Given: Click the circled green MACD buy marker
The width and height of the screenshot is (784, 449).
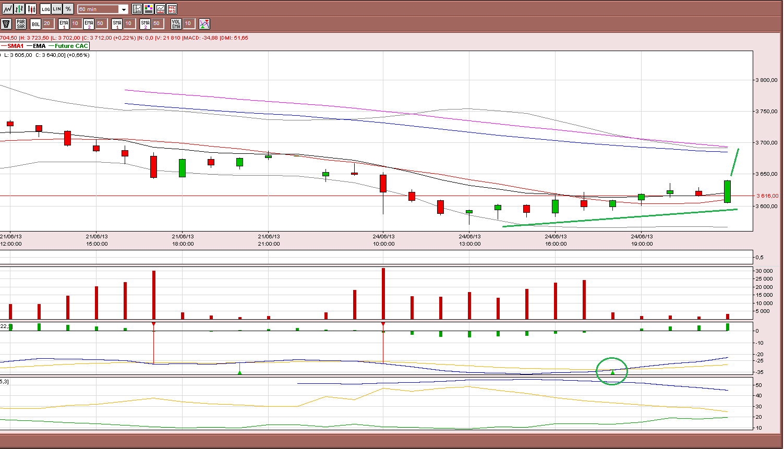Looking at the screenshot, I should click(x=612, y=372).
